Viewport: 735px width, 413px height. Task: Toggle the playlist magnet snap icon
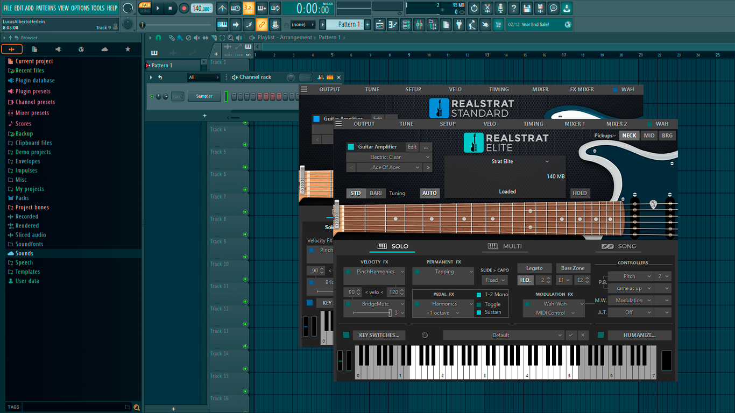coord(158,38)
